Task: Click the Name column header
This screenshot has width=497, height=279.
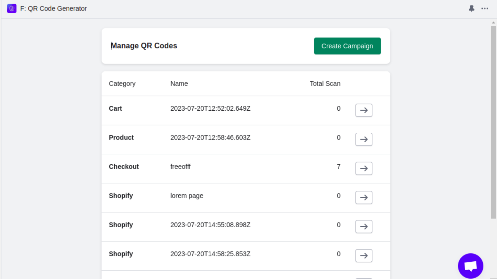Action: 179,83
